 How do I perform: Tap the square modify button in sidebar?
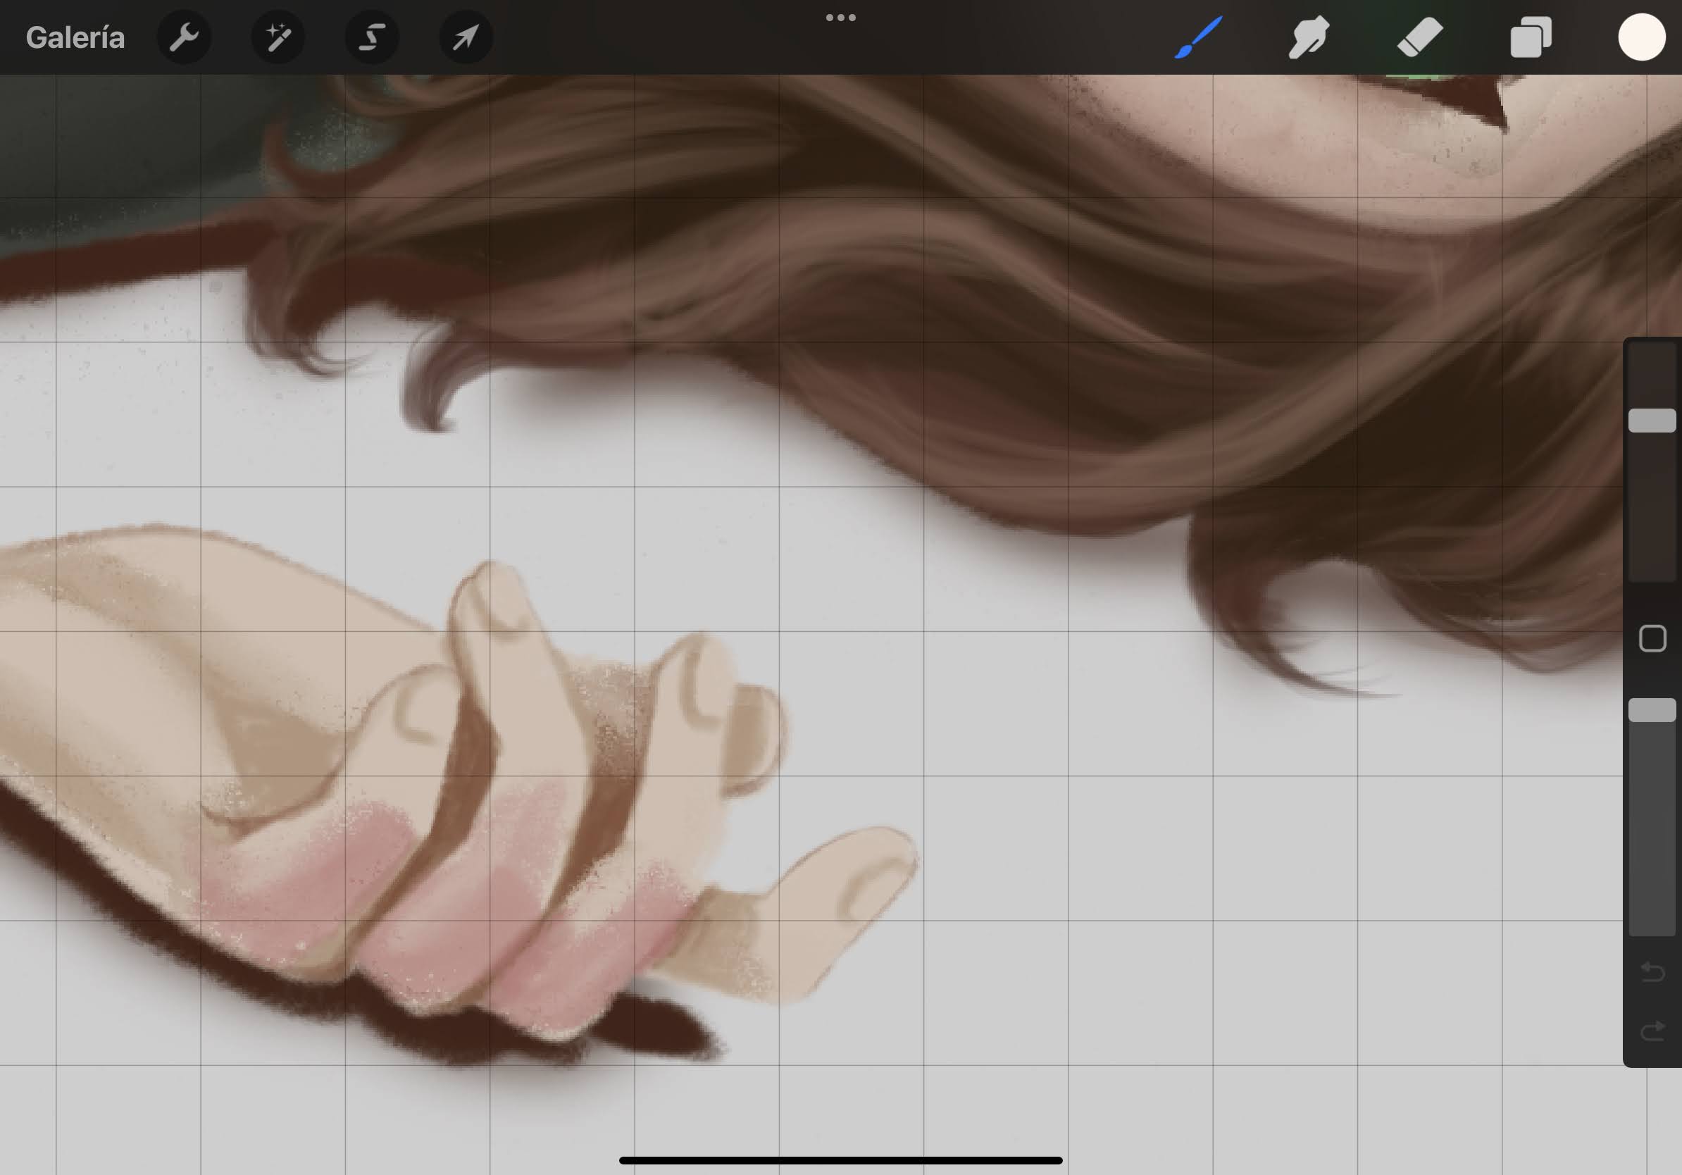pyautogui.click(x=1652, y=639)
